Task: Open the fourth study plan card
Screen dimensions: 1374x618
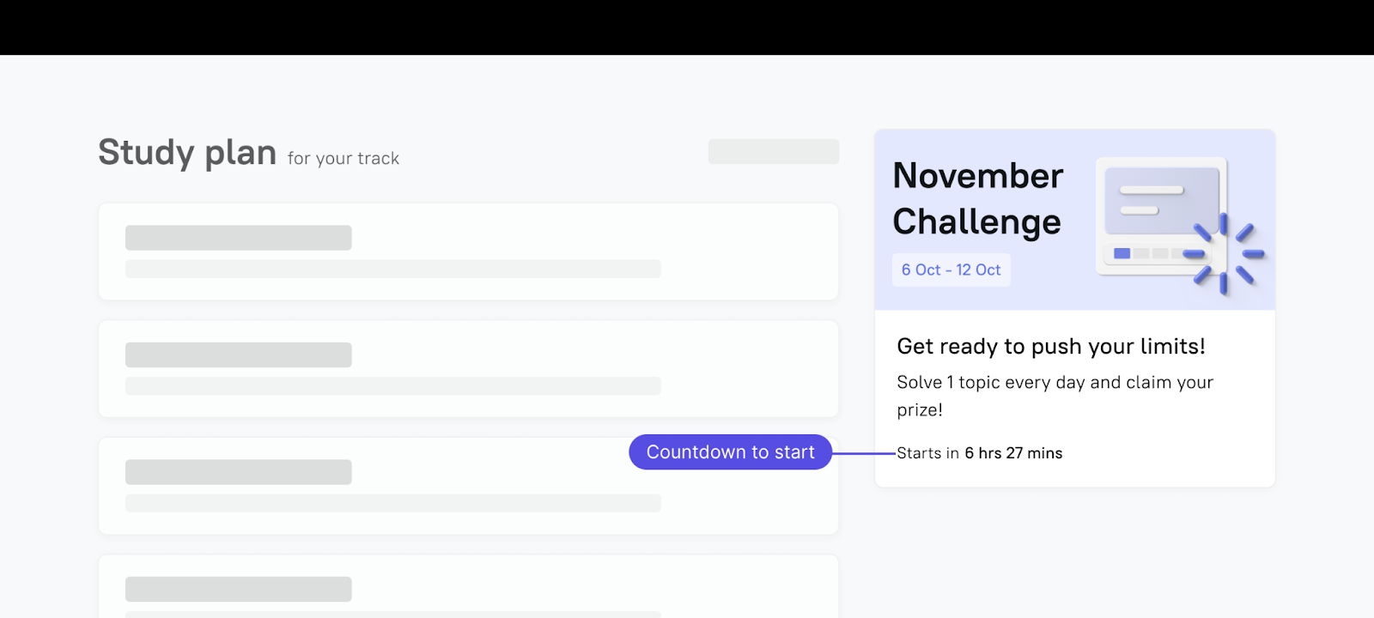Action: [468, 586]
